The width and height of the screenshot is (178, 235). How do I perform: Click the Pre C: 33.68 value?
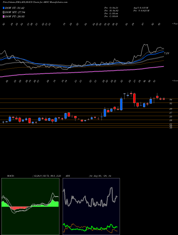(x=111, y=16)
